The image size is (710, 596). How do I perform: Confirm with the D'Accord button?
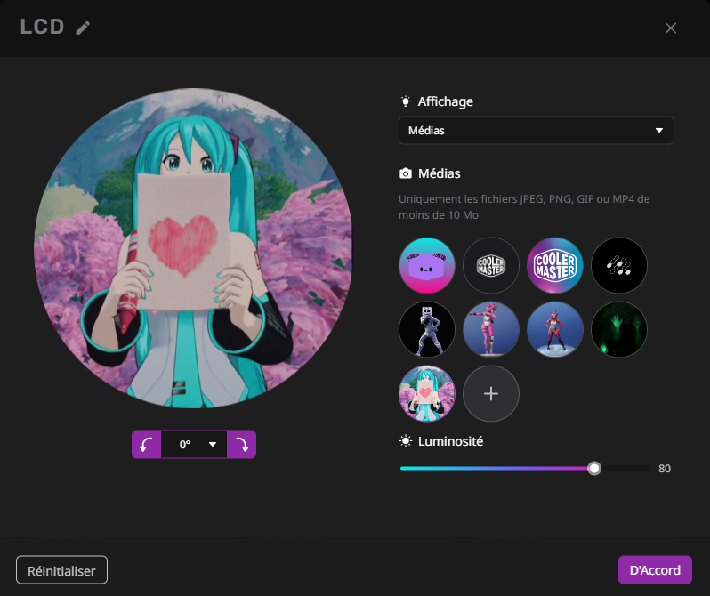pyautogui.click(x=655, y=569)
